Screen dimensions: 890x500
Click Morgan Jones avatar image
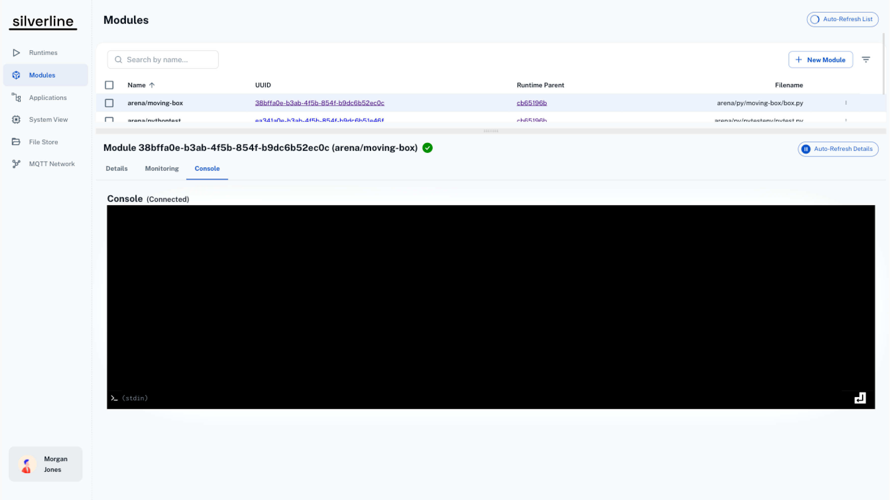tap(27, 464)
